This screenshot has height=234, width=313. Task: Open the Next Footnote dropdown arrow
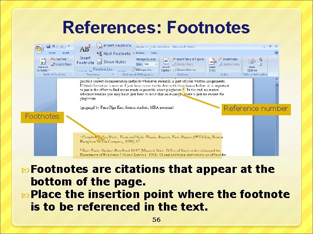134,53
